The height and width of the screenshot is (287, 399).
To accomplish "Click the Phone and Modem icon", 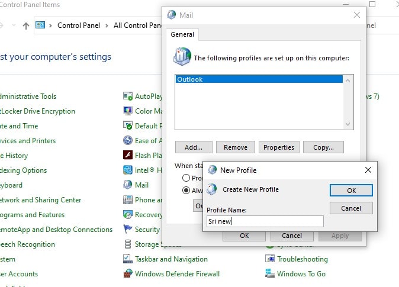I will pos(128,200).
